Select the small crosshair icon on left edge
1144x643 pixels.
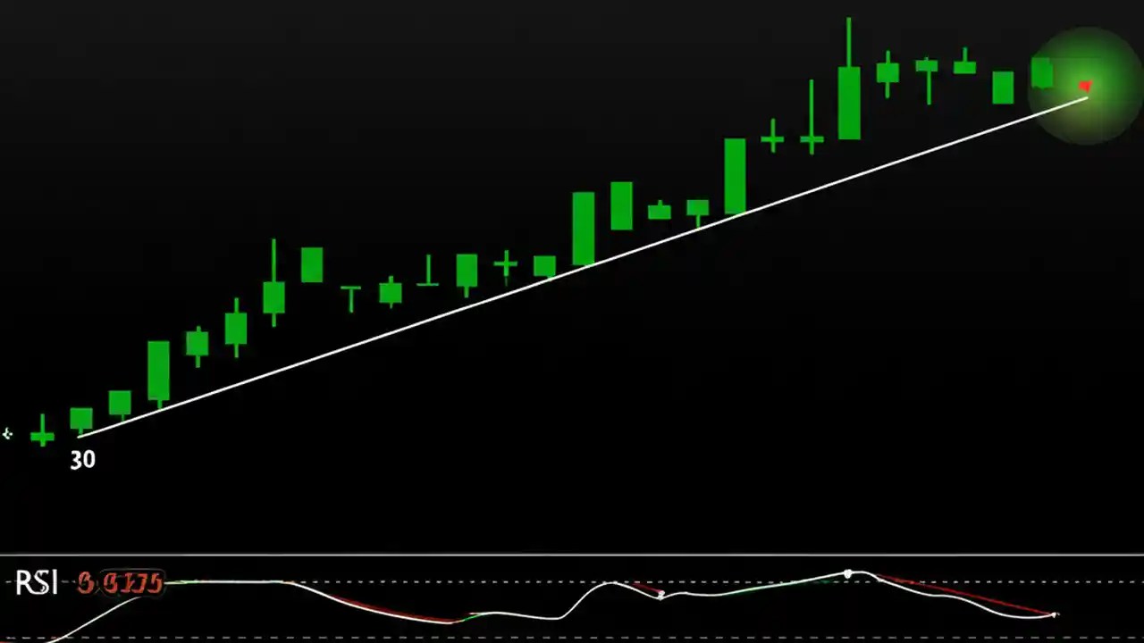click(8, 433)
